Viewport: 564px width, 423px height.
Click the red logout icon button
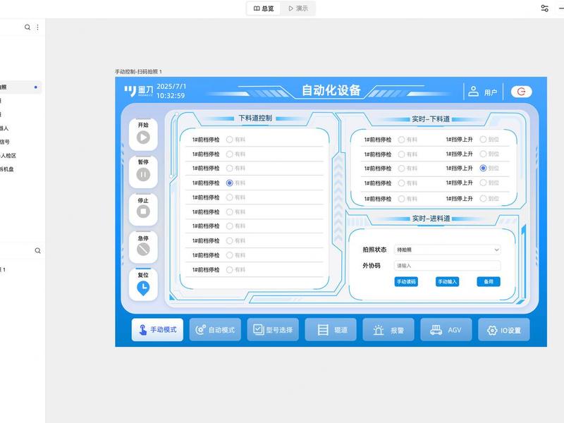tap(521, 92)
